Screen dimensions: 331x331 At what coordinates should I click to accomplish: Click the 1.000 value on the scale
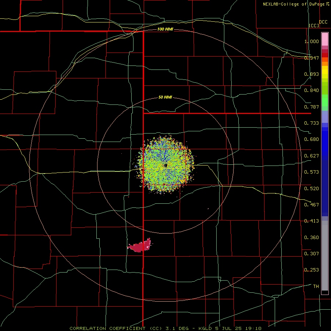pyautogui.click(x=312, y=41)
